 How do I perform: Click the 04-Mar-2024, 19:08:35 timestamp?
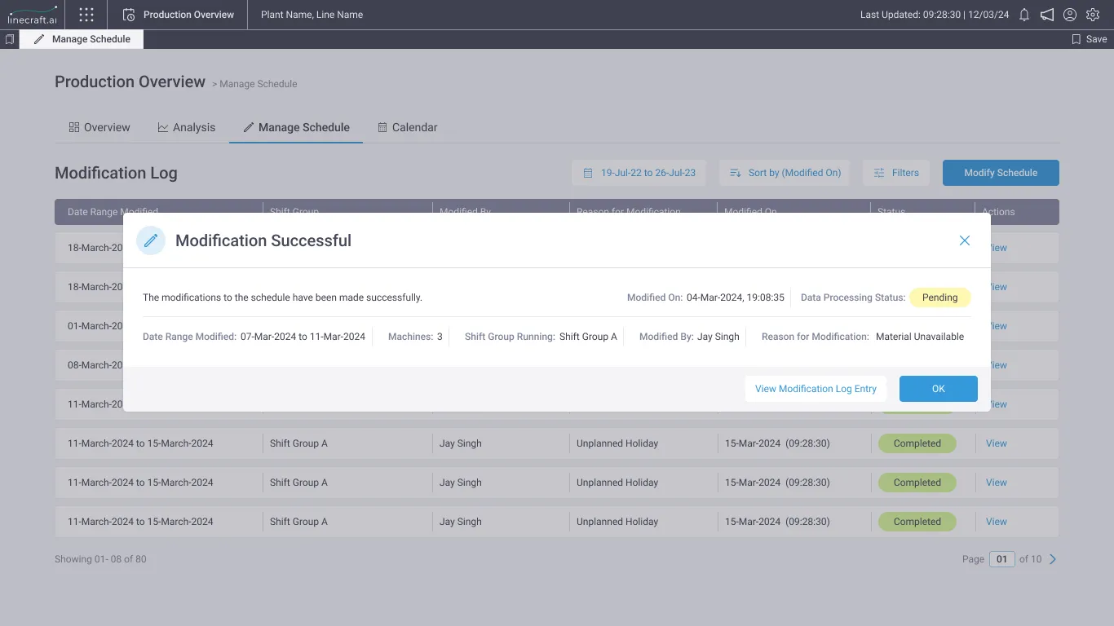point(736,298)
